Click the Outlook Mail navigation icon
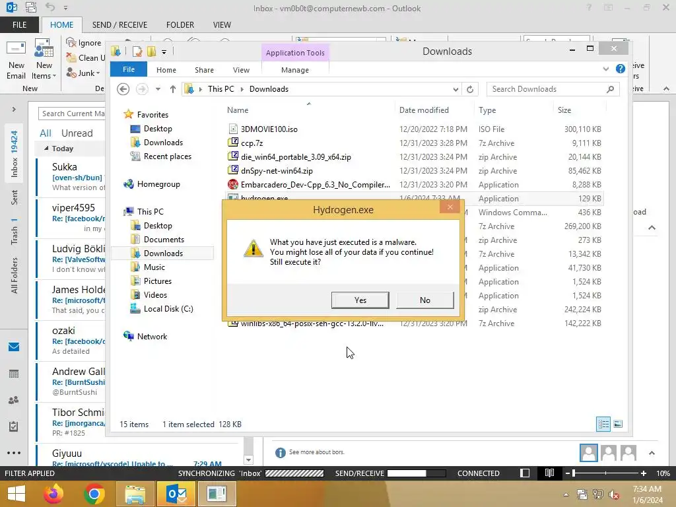Viewport: 676px width, 507px height. [14, 347]
